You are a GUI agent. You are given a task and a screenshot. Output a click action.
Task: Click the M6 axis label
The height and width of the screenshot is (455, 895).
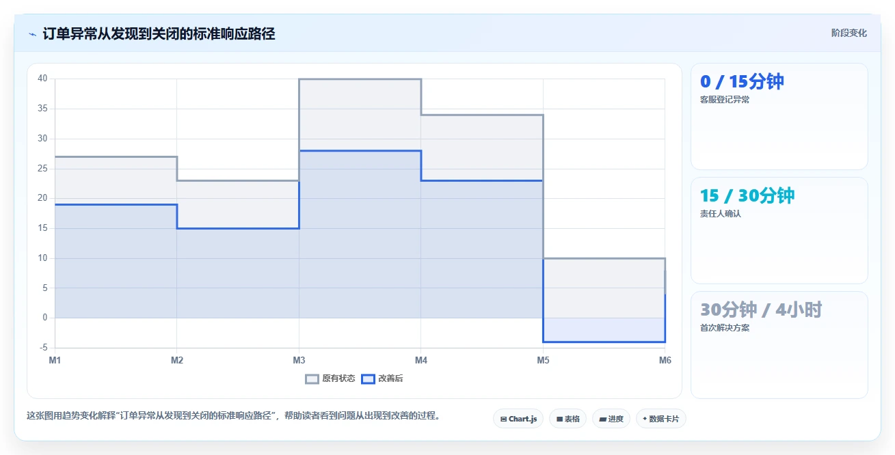point(664,360)
